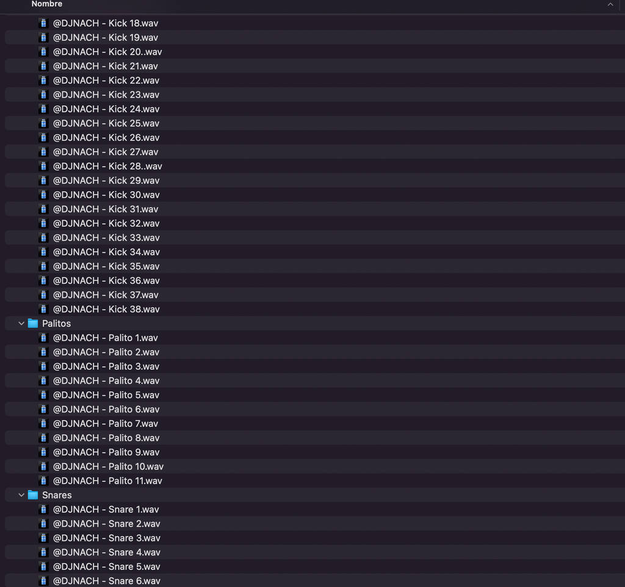
Task: Click audio file icon of Snare 1.wav
Action: [43, 510]
